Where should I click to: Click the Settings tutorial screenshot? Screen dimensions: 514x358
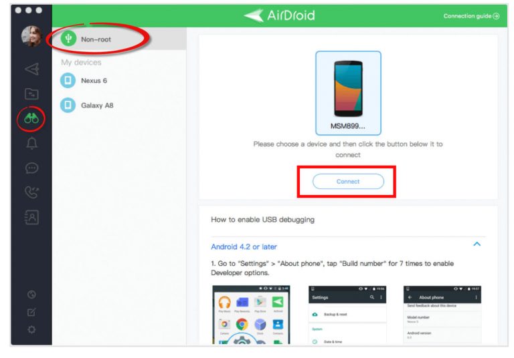[347, 315]
